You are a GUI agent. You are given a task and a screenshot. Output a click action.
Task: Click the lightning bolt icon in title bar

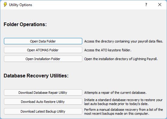point(5,5)
